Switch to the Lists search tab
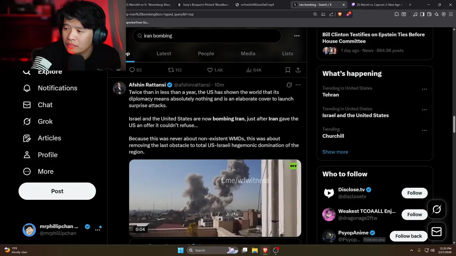The width and height of the screenshot is (456, 256). click(x=287, y=54)
